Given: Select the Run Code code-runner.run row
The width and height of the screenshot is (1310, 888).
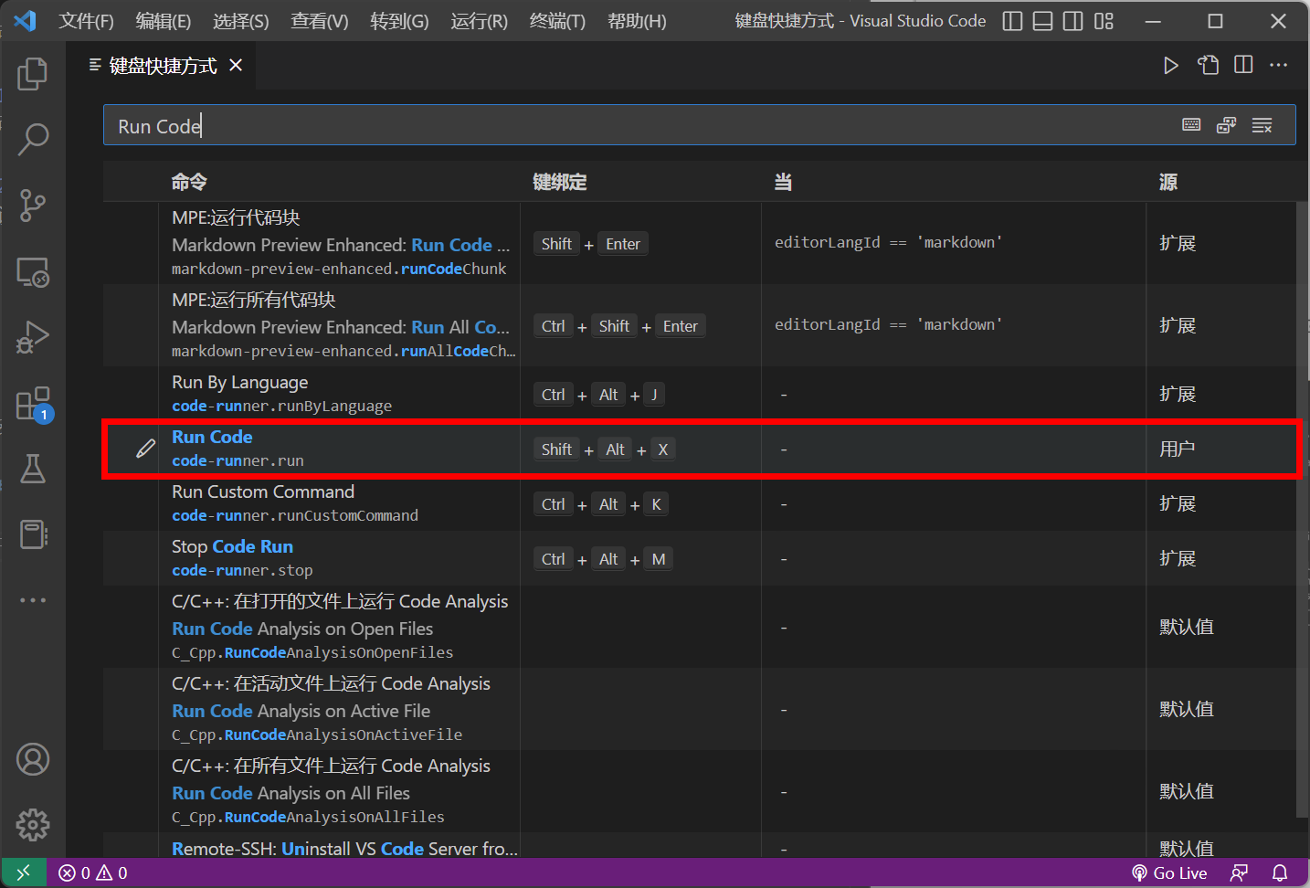Looking at the screenshot, I should pos(700,449).
